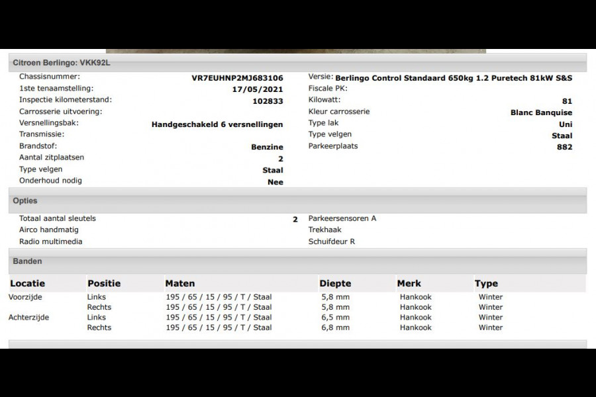The image size is (596, 397).
Task: Click the Positie column header
Action: click(x=104, y=283)
